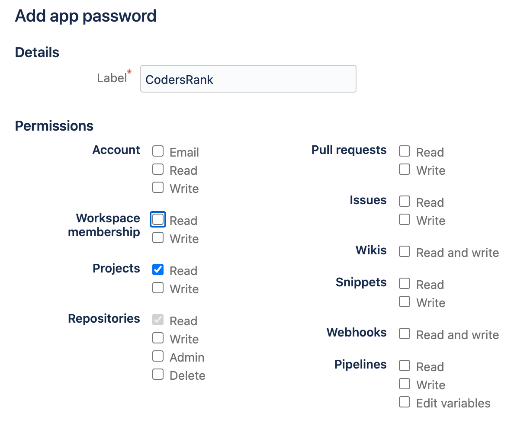This screenshot has height=436, width=514.
Task: Tick Account Write checkbox
Action: [x=158, y=188]
